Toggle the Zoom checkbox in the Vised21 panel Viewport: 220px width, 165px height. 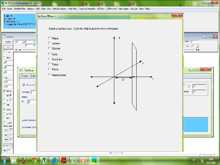[5, 52]
